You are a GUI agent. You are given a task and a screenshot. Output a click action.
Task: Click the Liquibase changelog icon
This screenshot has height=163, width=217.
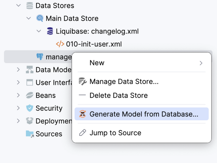tap(50, 32)
